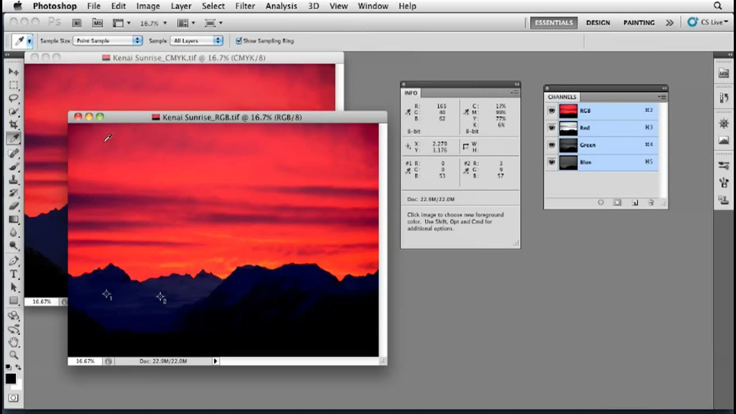This screenshot has width=736, height=414.
Task: Click the Channels panel tab
Action: pyautogui.click(x=562, y=97)
